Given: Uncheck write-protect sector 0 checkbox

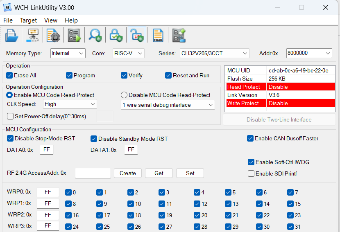Looking at the screenshot, I should [x=68, y=192].
